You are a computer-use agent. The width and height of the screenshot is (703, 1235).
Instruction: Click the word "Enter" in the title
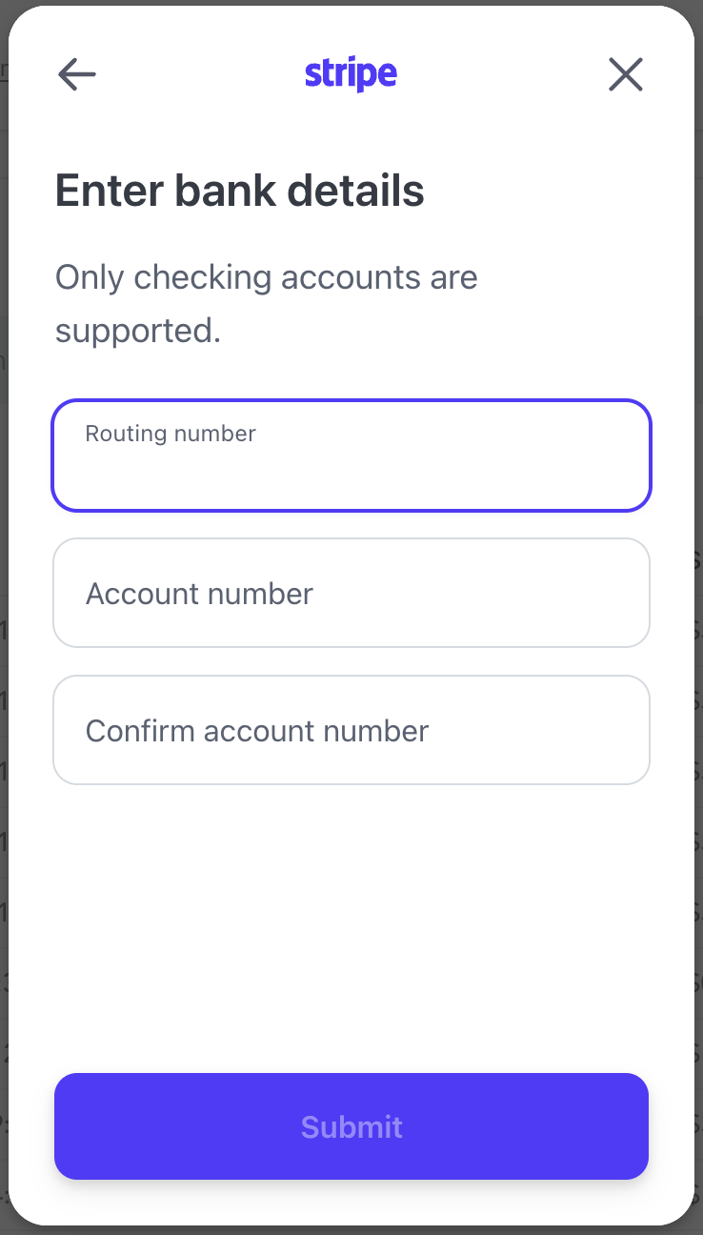(x=110, y=191)
